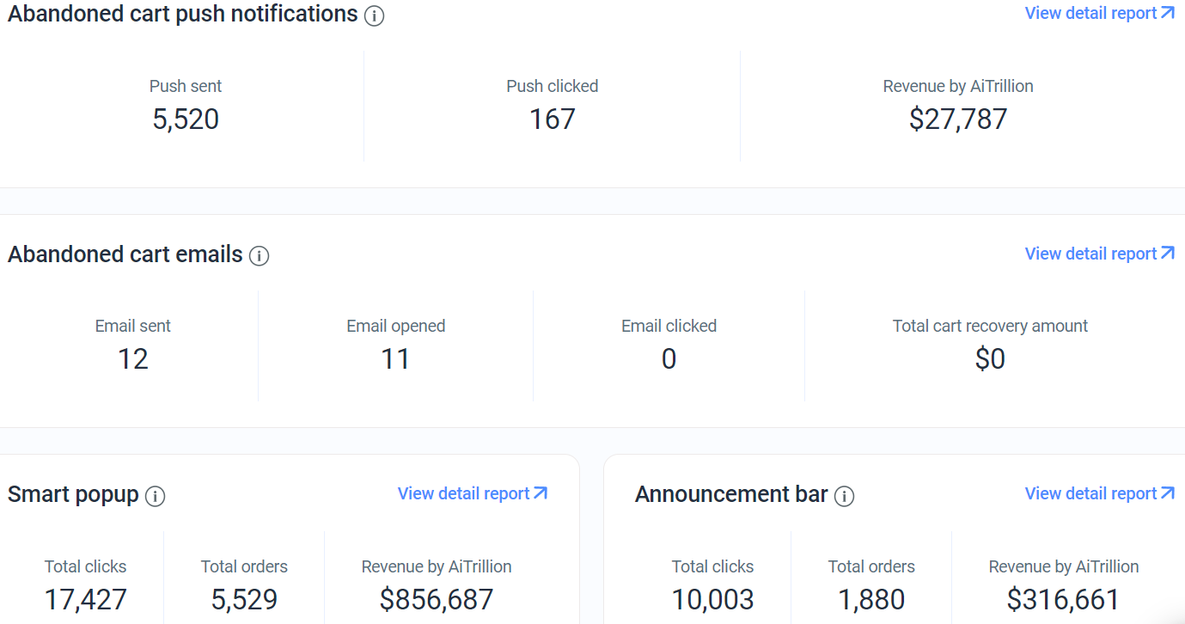Click info icon beside Abandoned cart push notifications
This screenshot has width=1185, height=624.
(374, 15)
